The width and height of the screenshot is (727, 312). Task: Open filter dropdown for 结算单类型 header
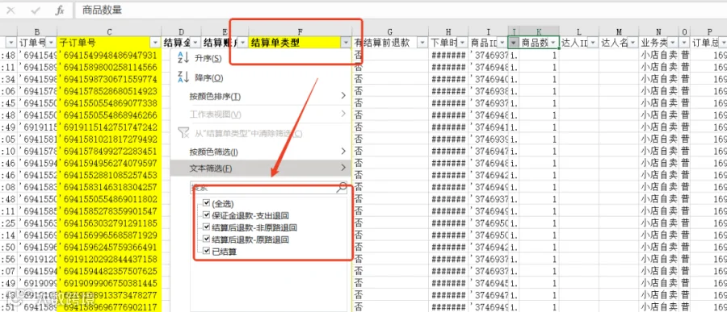[x=346, y=43]
